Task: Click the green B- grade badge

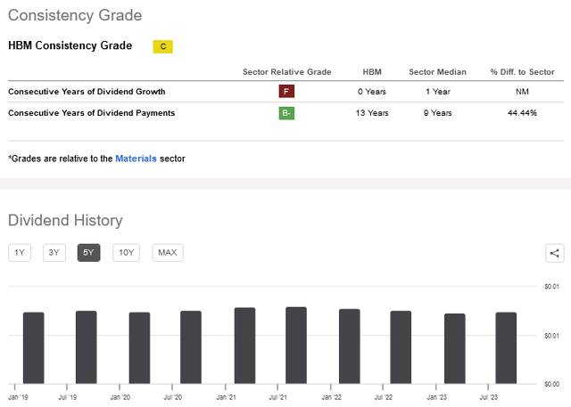Action: [286, 113]
